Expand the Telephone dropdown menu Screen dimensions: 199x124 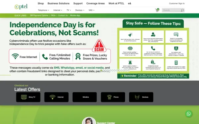[43, 10]
